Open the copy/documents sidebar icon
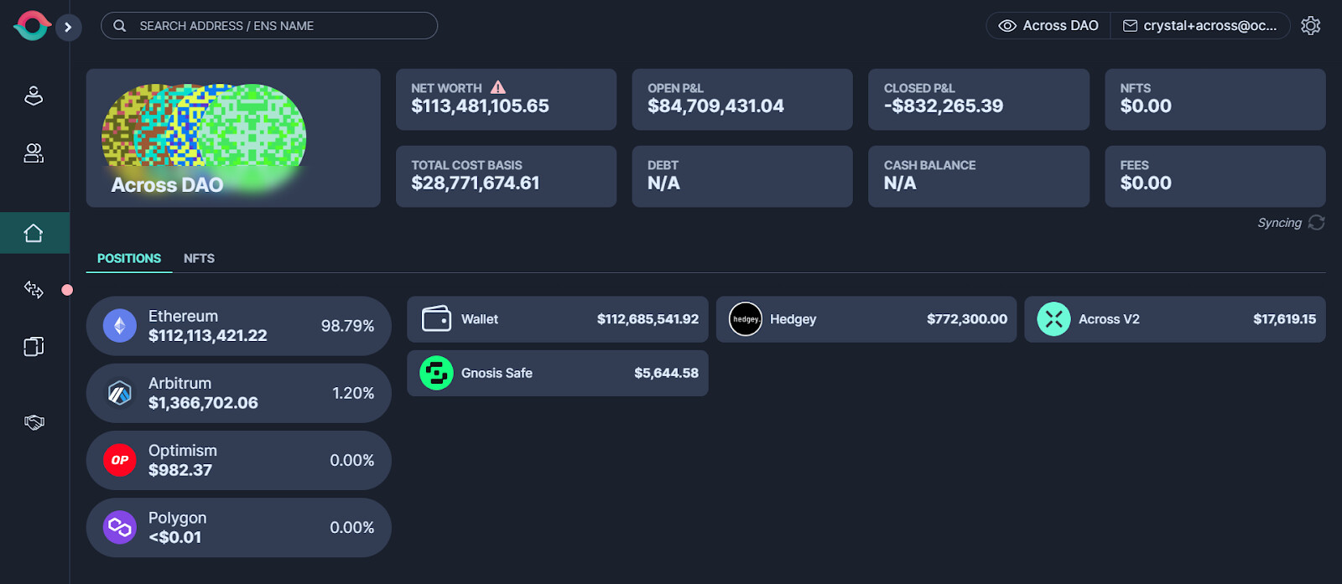 pyautogui.click(x=34, y=346)
